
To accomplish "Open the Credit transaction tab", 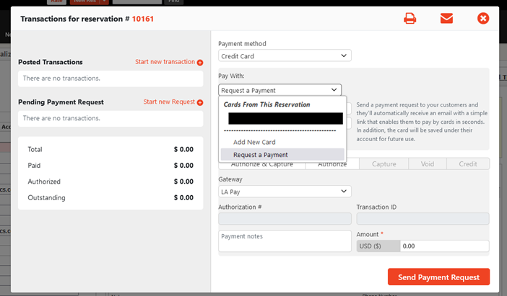I will [x=467, y=164].
